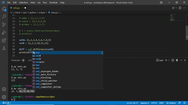This screenshot has width=188, height=105.
Task: Open the Edit menu
Action: (15, 3)
